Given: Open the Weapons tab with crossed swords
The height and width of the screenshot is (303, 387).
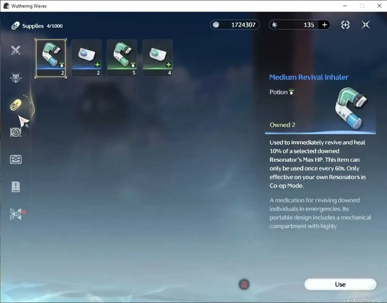Looking at the screenshot, I should [15, 50].
